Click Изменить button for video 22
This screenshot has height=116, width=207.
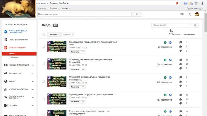coord(75,69)
